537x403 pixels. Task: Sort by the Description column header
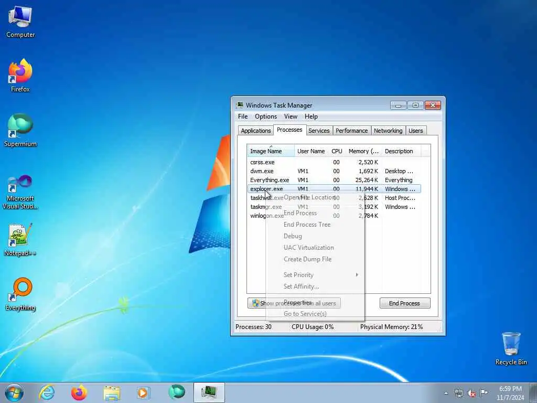401,151
